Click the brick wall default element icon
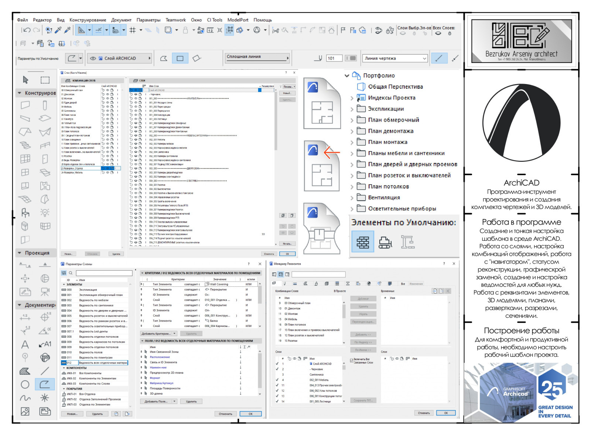Viewport: 591px width, 435px height. pos(363,242)
